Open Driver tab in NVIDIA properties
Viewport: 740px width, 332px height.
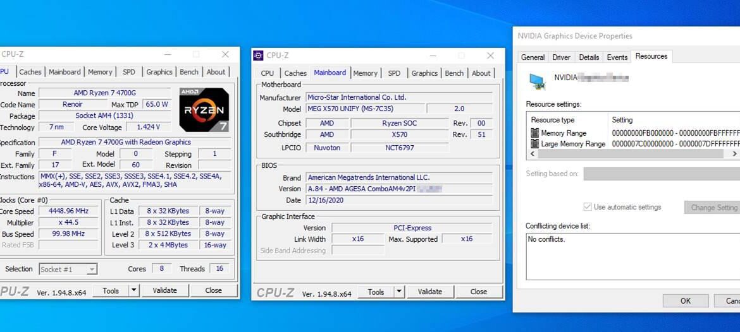coord(562,57)
